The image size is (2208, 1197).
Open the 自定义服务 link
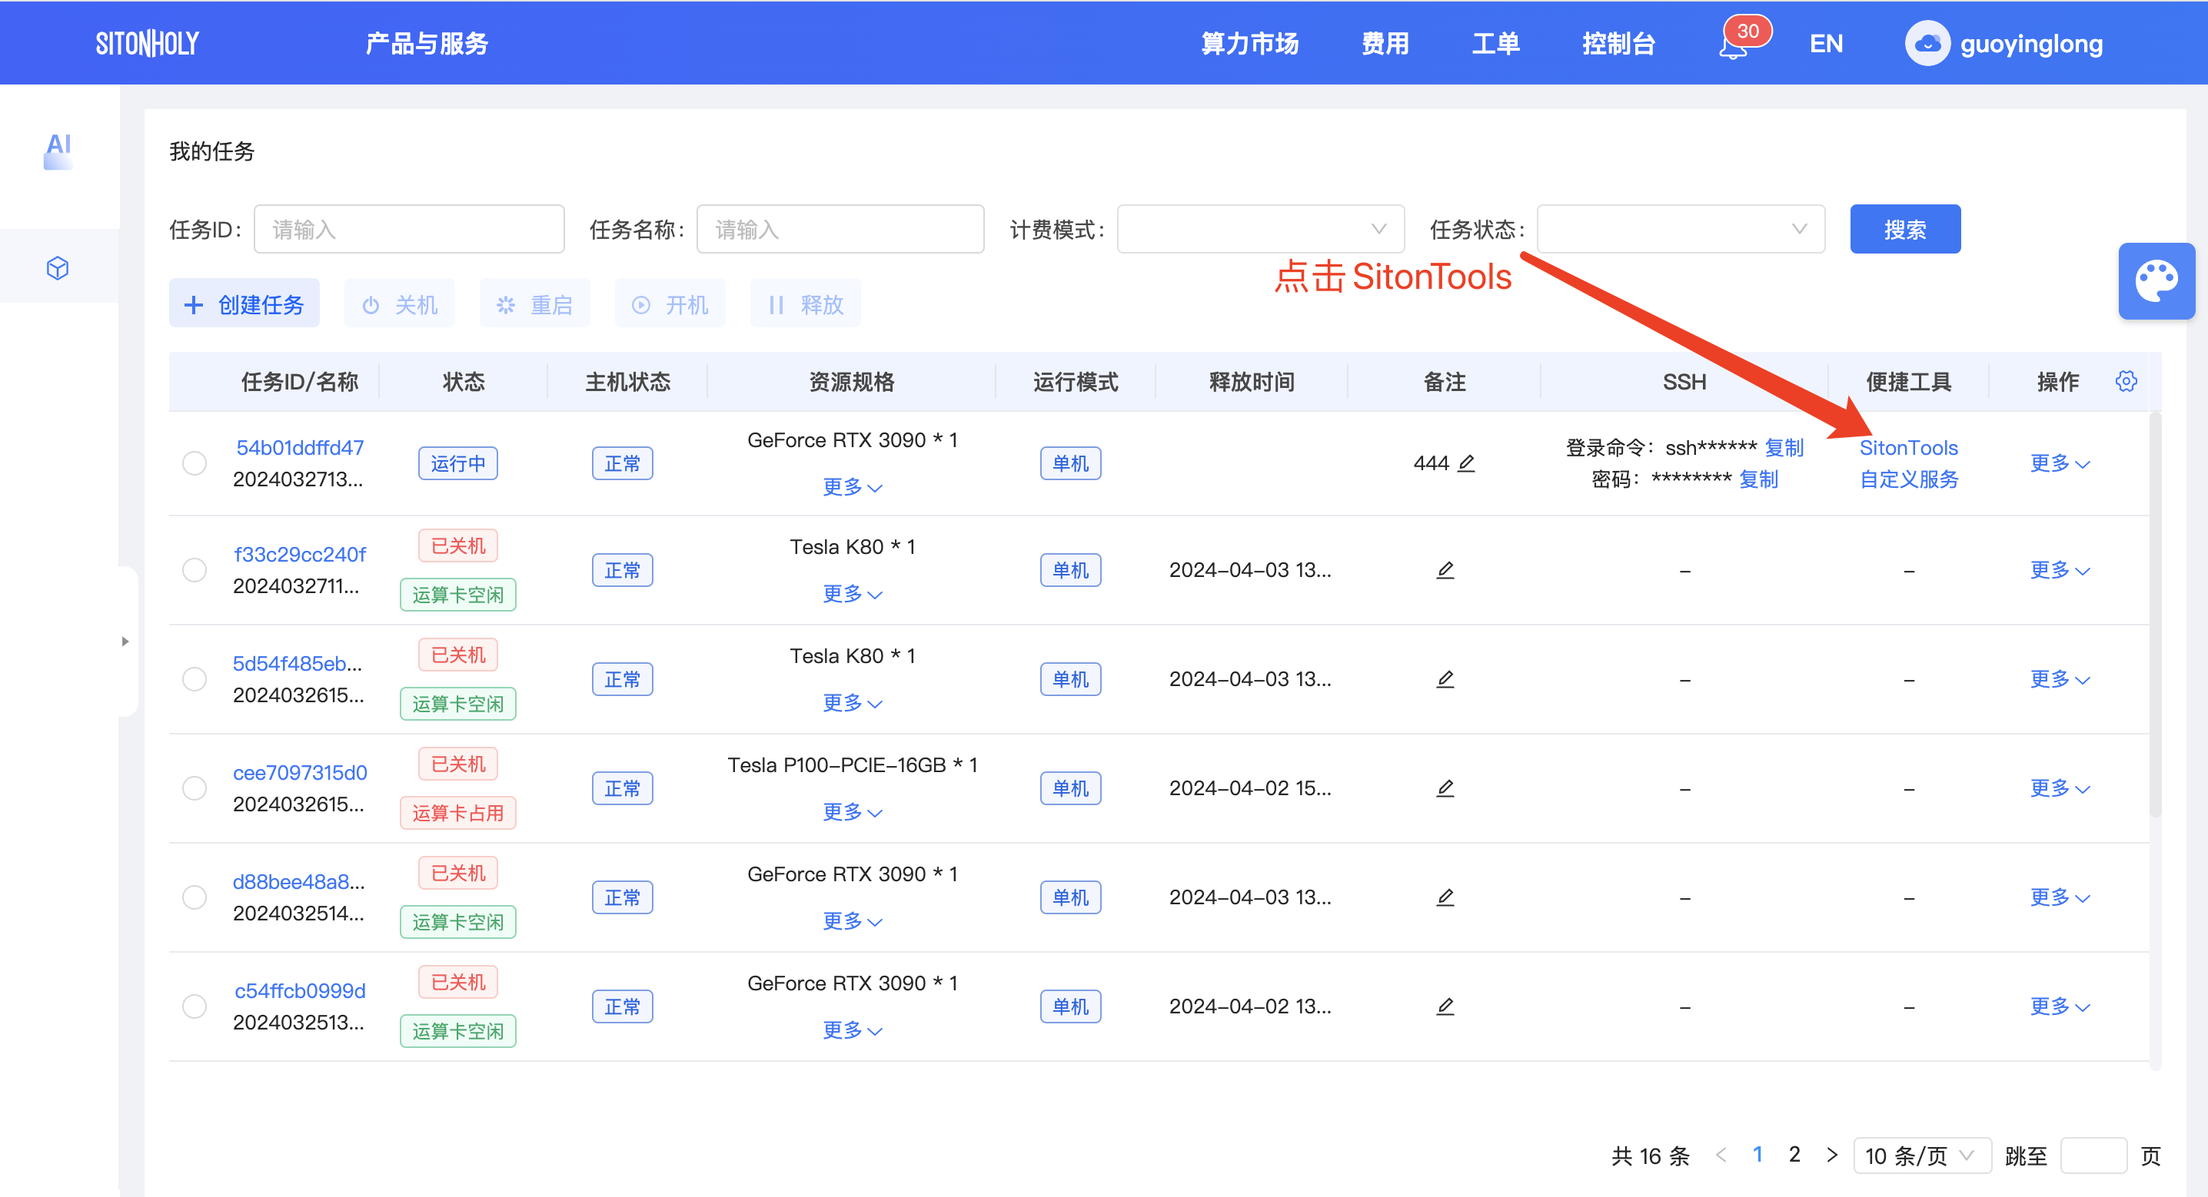[x=1909, y=479]
